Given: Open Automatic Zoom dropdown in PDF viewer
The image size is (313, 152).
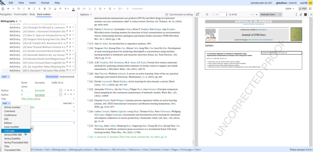Looking at the screenshot, I should (x=270, y=14).
